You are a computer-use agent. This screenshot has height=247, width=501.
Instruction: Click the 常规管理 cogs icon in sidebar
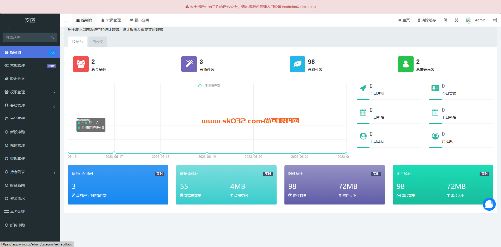click(7, 65)
